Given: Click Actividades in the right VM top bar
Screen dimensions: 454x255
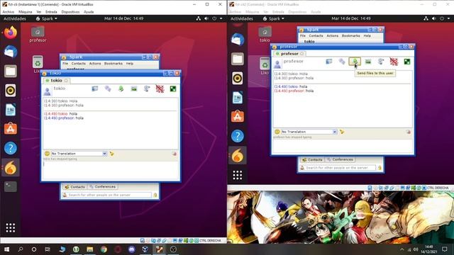Looking at the screenshot, I should click(x=242, y=18).
